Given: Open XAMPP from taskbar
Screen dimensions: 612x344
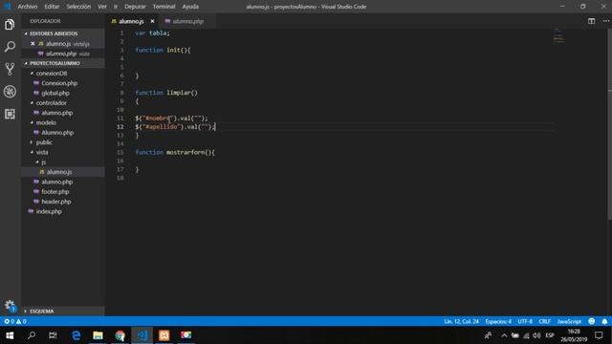Looking at the screenshot, I should tap(164, 335).
